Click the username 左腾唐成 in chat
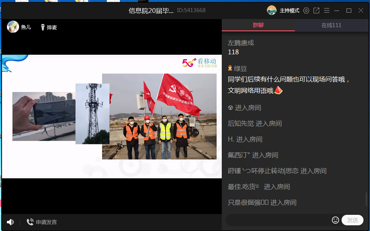The width and height of the screenshot is (370, 231). pos(241,43)
